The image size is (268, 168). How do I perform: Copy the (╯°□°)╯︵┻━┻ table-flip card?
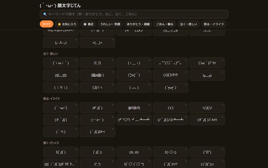click(x=134, y=120)
